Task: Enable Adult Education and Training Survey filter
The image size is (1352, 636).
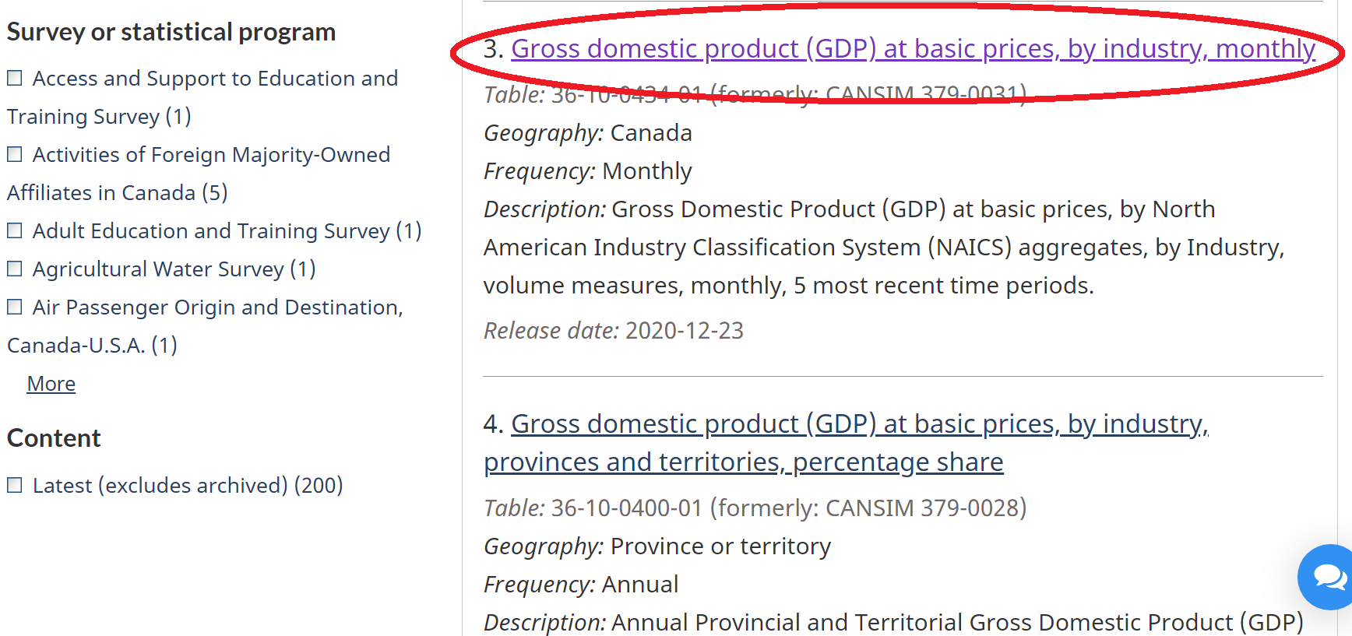Action: coord(15,230)
